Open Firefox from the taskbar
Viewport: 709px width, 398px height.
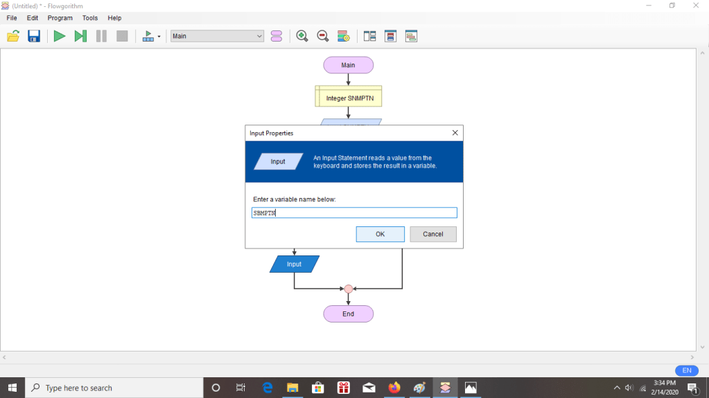coord(394,388)
